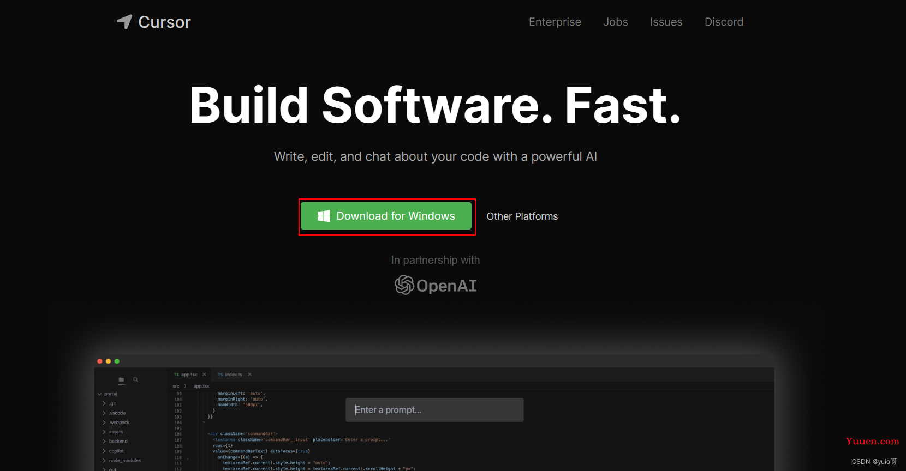Open the Jobs nav link
This screenshot has height=471, width=906.
[616, 22]
